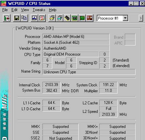The height and width of the screenshot is (140, 145).
Task: Open the Processor #1 dropdown arrow
Action: (x=125, y=18)
